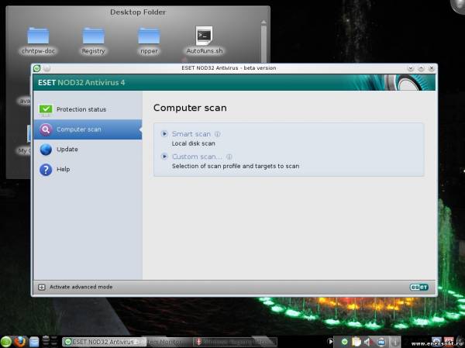The image size is (465, 348).
Task: Click the ESET logo in bottom bar
Action: tap(419, 288)
